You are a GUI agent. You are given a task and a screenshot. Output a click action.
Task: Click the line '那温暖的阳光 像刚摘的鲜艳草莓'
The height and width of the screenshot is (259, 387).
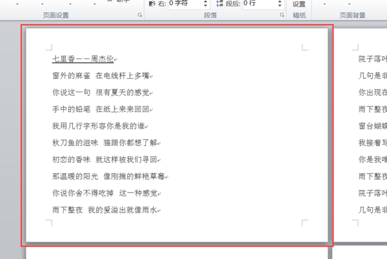[x=108, y=176]
